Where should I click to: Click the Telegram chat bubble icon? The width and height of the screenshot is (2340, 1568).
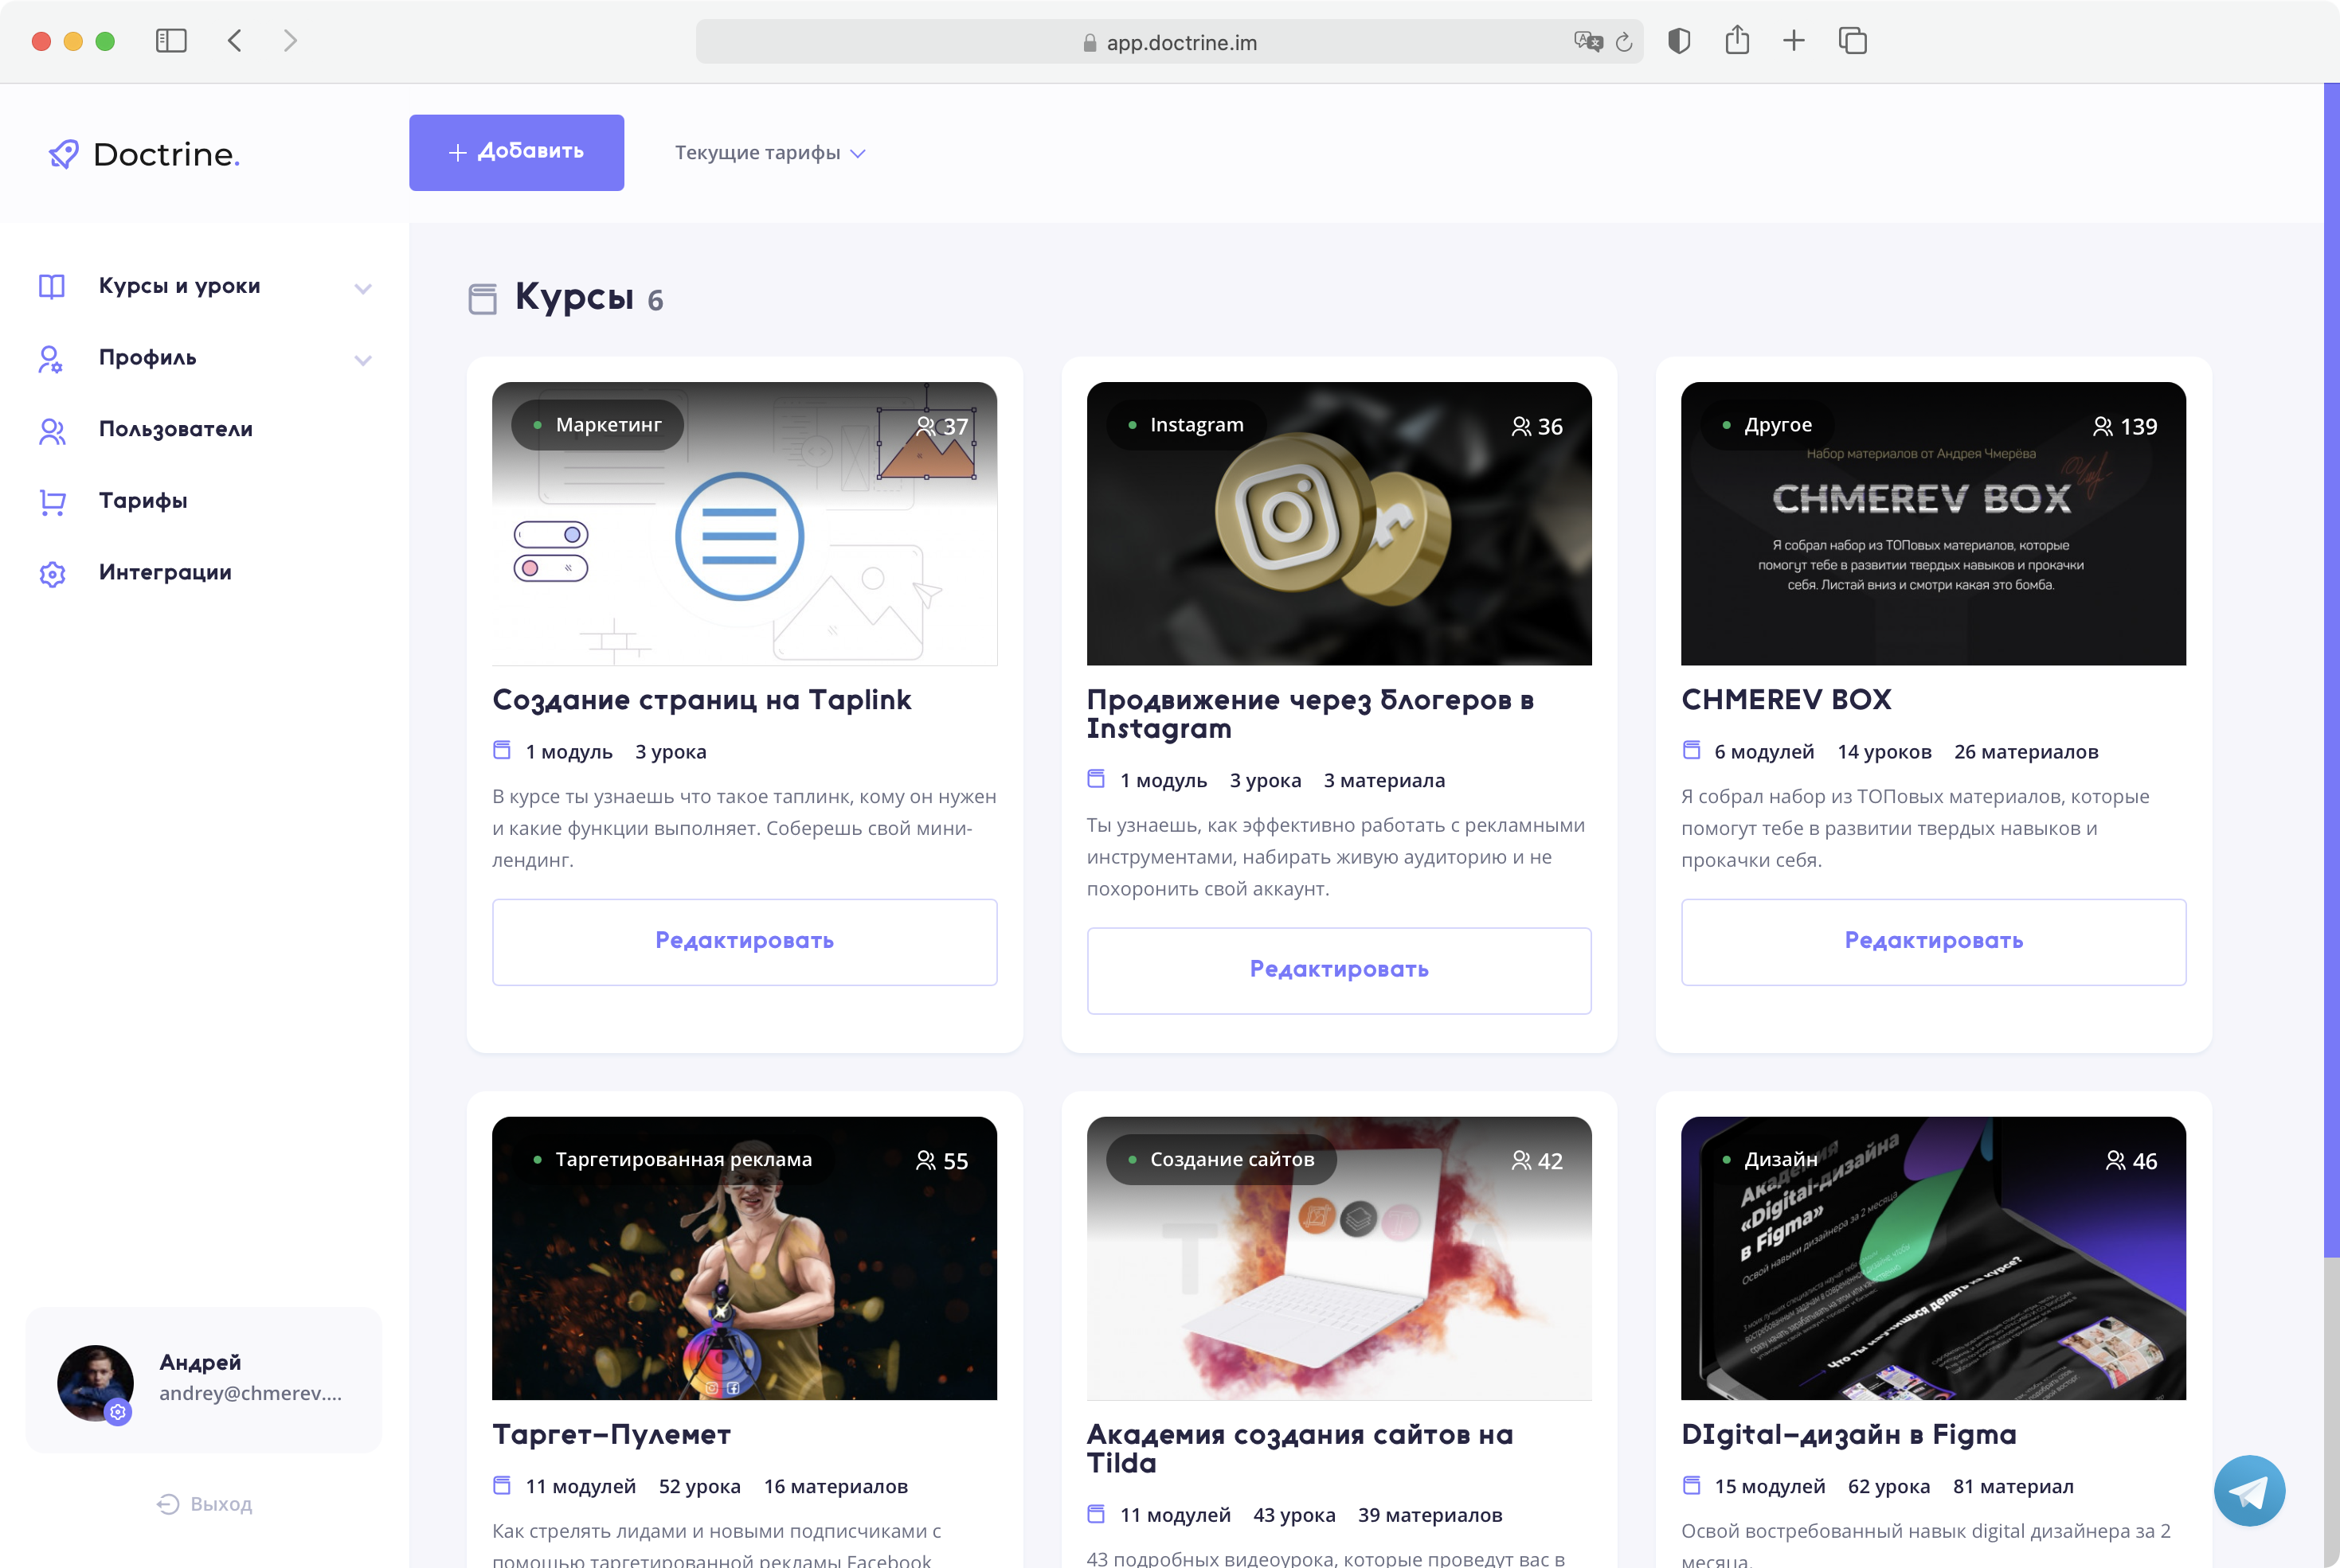coord(2249,1491)
